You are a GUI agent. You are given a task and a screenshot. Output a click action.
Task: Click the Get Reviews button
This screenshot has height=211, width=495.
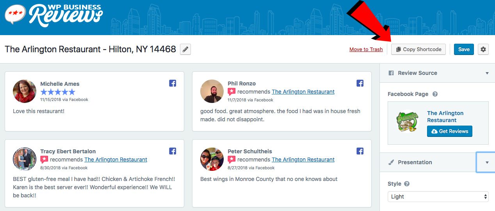(450, 131)
